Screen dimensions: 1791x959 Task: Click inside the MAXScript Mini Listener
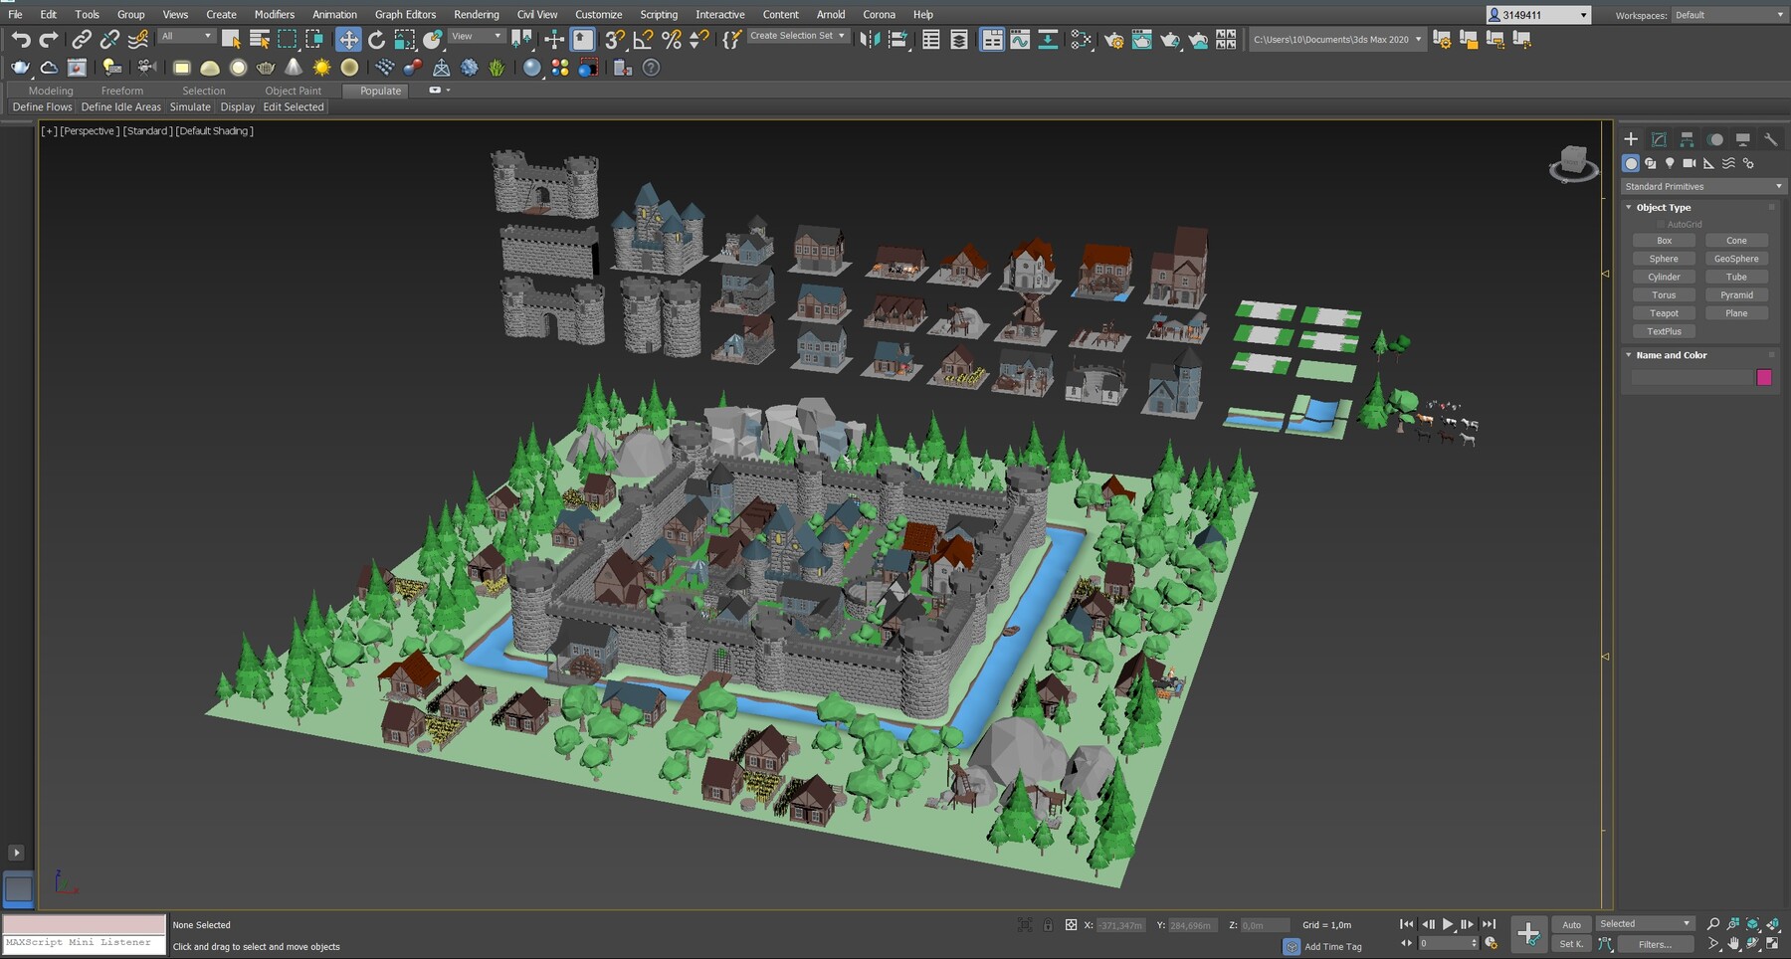[x=83, y=942]
